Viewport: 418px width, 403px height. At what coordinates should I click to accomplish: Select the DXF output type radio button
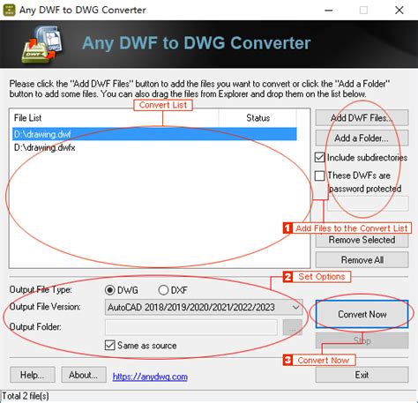[x=163, y=290]
